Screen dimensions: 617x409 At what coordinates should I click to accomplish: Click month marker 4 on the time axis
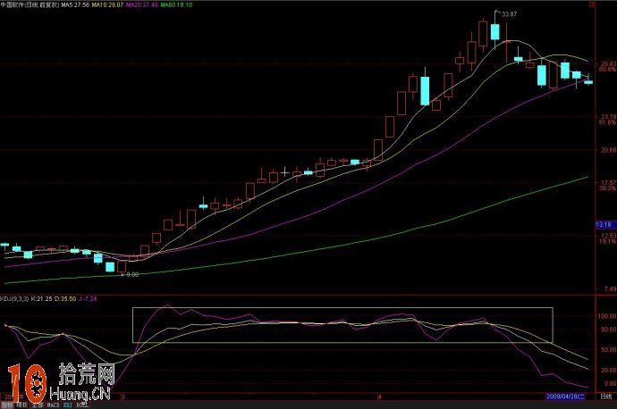pos(379,396)
